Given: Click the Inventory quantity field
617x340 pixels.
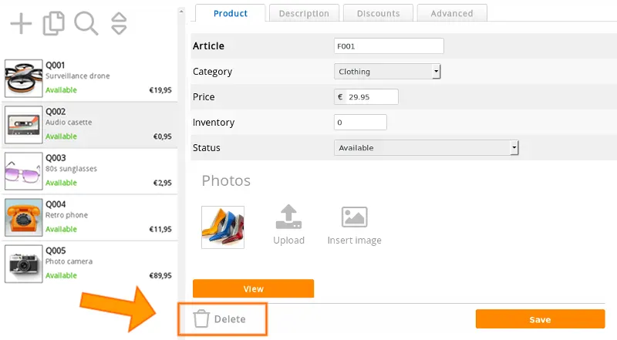Looking at the screenshot, I should (x=360, y=123).
